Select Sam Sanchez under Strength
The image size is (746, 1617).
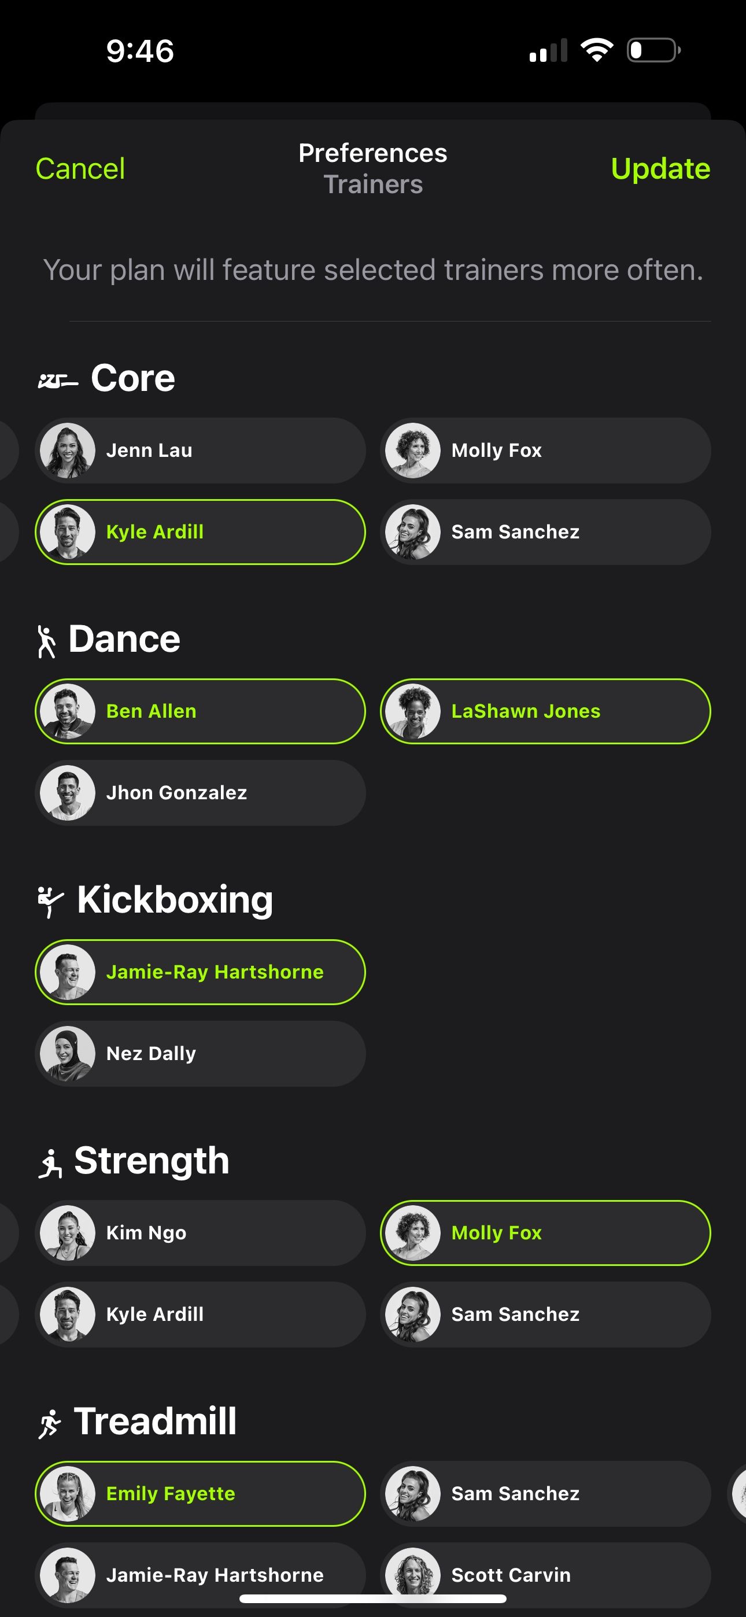click(545, 1315)
